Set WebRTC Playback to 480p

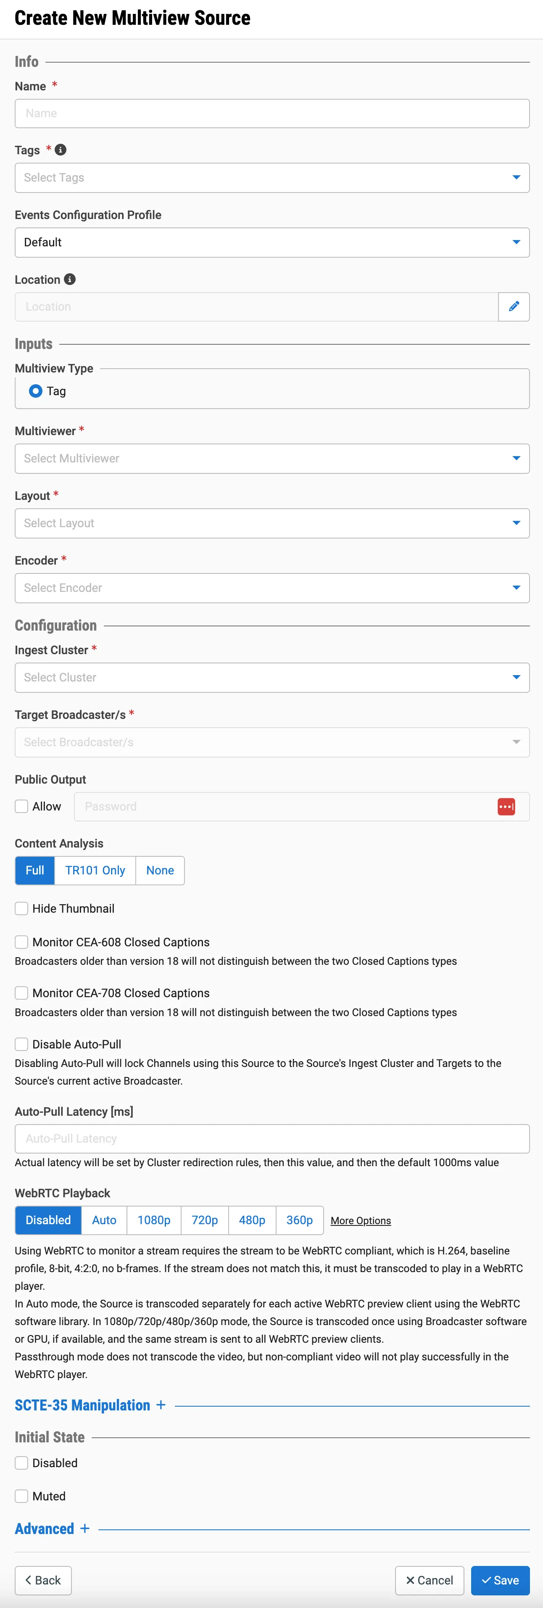[252, 1220]
